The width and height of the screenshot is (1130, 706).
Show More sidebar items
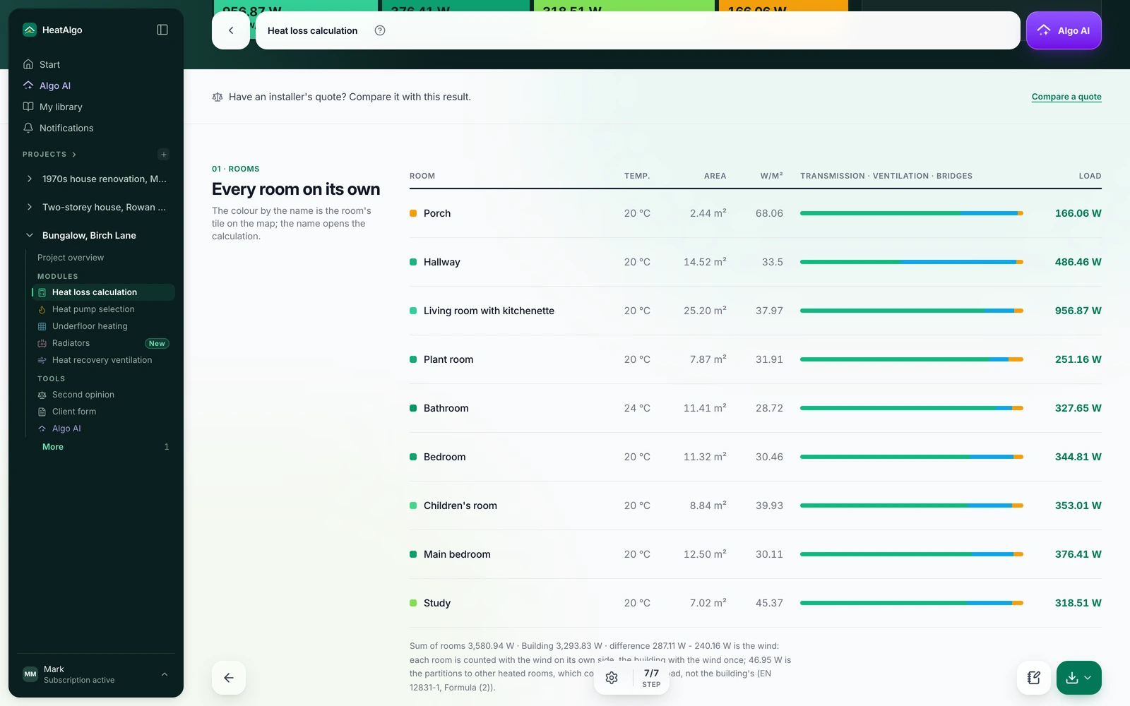[x=53, y=447]
